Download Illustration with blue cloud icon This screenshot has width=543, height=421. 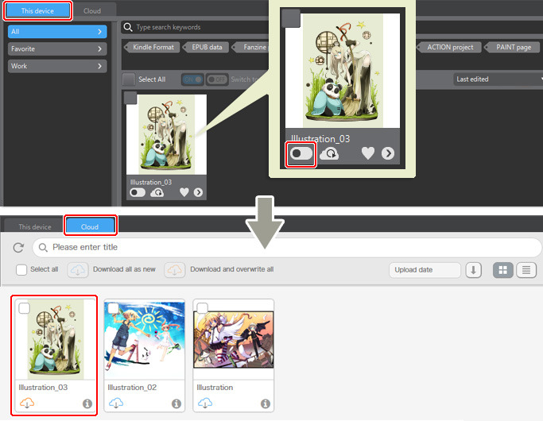pos(205,403)
